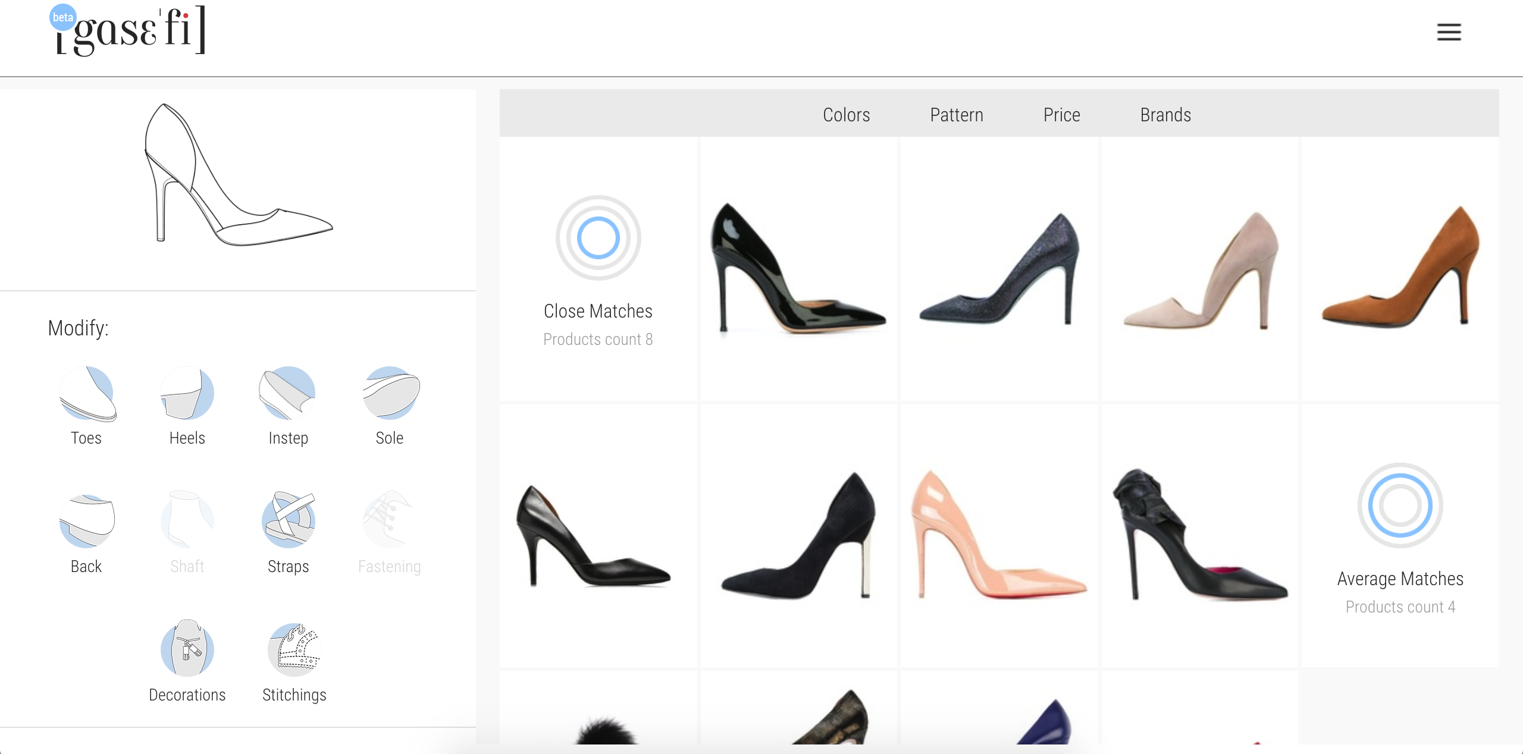Select the Stitchings modify icon
Image resolution: width=1523 pixels, height=754 pixels.
click(x=294, y=649)
